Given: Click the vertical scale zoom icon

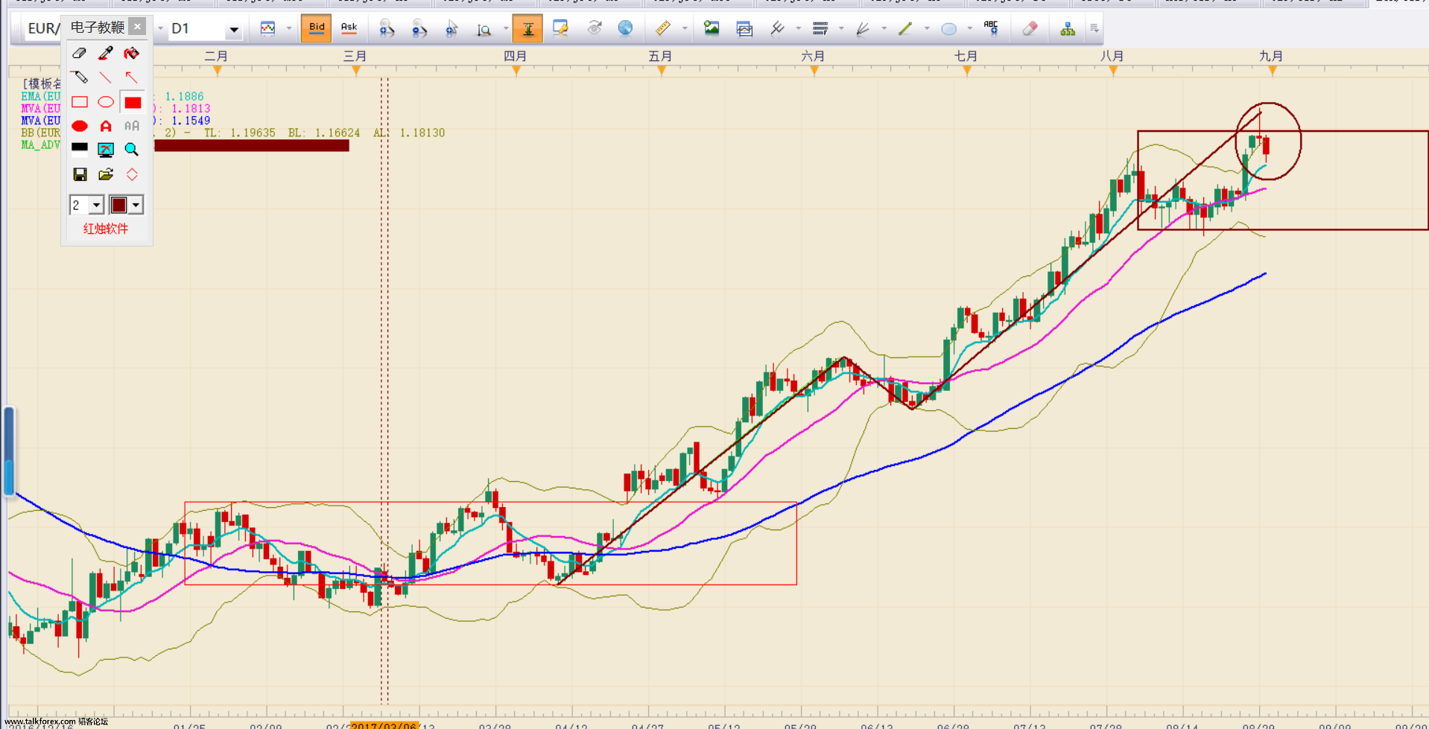Looking at the screenshot, I should click(x=484, y=28).
